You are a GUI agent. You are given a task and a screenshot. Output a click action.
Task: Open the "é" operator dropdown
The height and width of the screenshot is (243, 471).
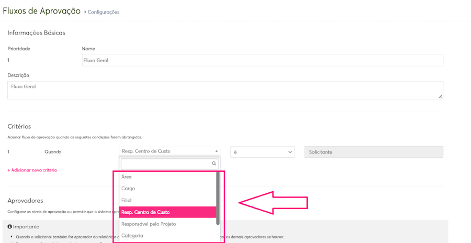(262, 152)
